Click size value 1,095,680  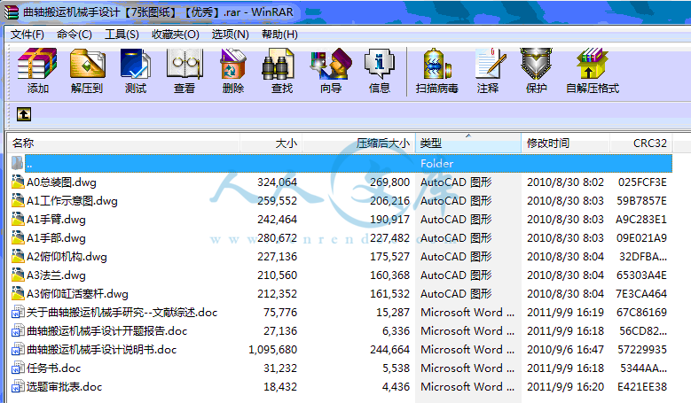click(273, 349)
